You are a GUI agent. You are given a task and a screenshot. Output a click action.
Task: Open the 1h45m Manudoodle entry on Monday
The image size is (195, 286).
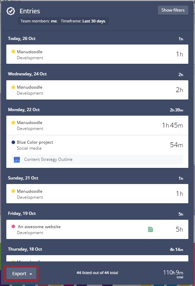tap(97, 125)
